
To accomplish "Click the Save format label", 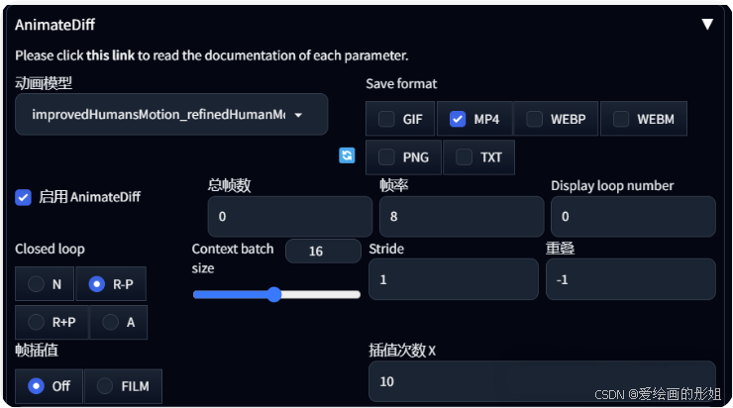I will coord(401,83).
